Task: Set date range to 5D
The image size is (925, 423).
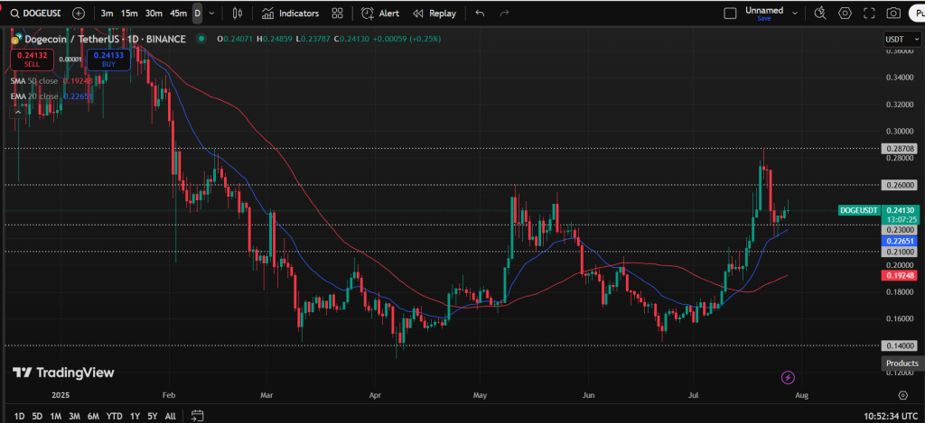Action: coord(37,416)
